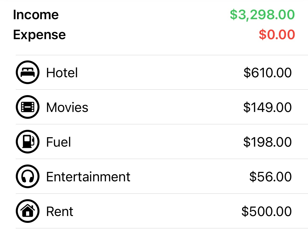The width and height of the screenshot is (308, 231).
Task: Click the $198.00 Fuel amount
Action: click(x=267, y=142)
